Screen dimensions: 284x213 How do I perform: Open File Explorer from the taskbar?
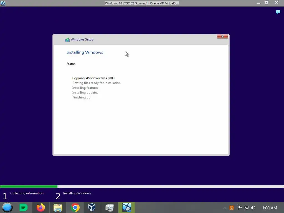58,207
